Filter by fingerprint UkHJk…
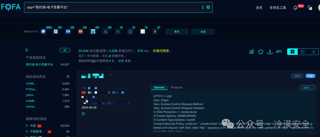320x137 pixels. tap(32, 107)
